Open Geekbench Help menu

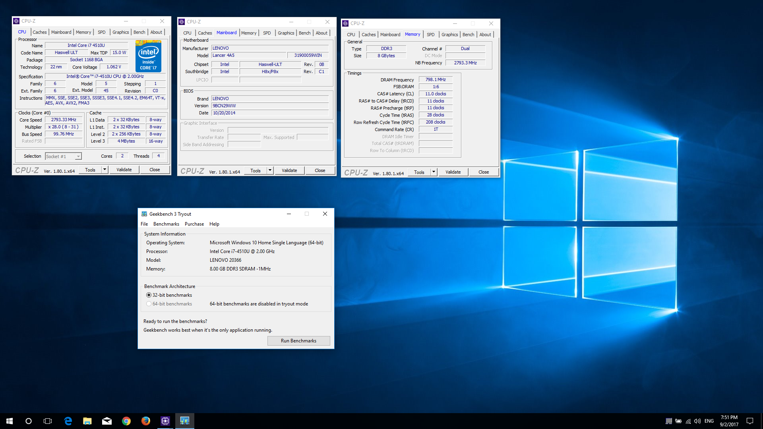click(214, 224)
